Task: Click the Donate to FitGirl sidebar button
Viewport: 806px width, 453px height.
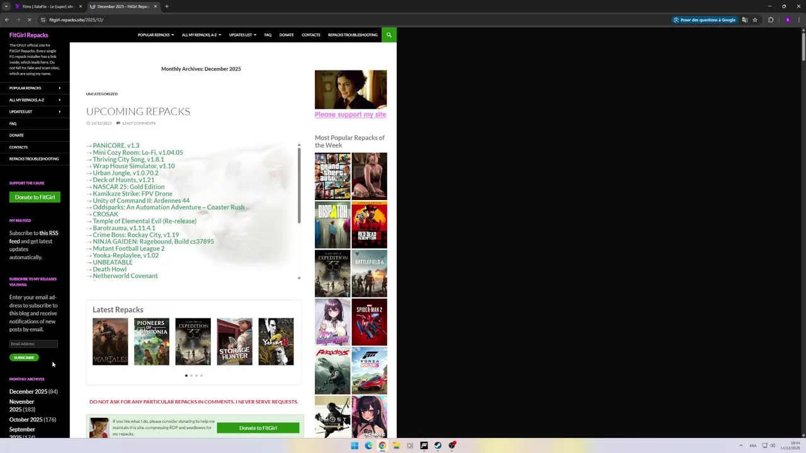Action: (x=35, y=197)
